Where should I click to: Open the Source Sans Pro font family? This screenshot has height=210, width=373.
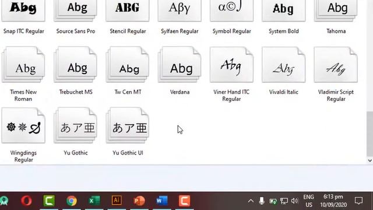(75, 10)
